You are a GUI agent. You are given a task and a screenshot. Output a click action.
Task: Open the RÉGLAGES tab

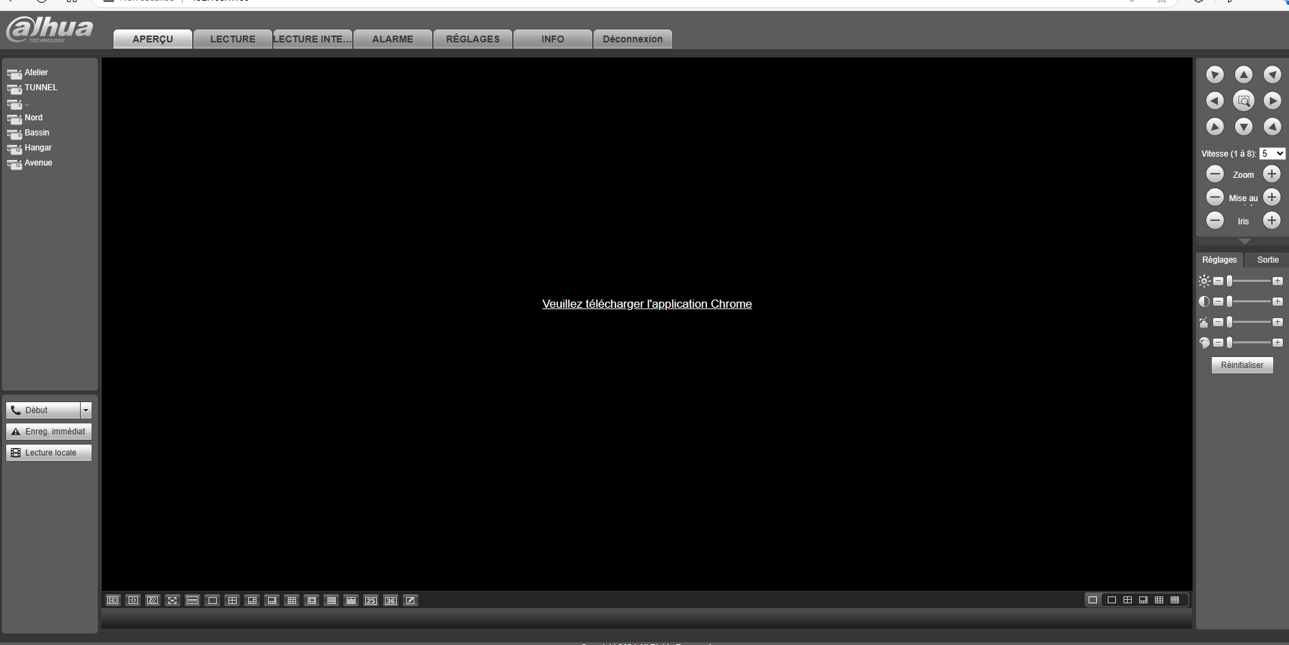point(473,39)
